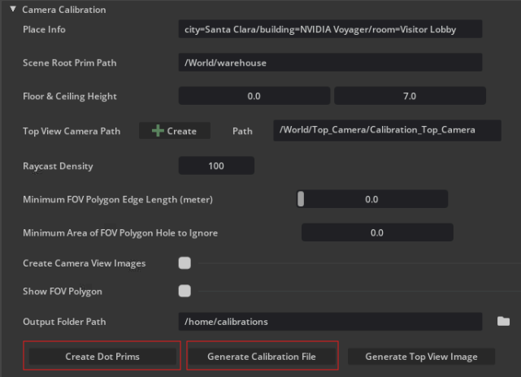Click the Scene Root Prim Path field

(x=330, y=63)
